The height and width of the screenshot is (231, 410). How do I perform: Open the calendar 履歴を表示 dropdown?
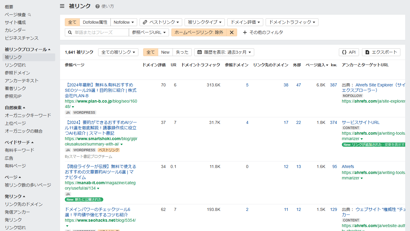click(x=224, y=52)
